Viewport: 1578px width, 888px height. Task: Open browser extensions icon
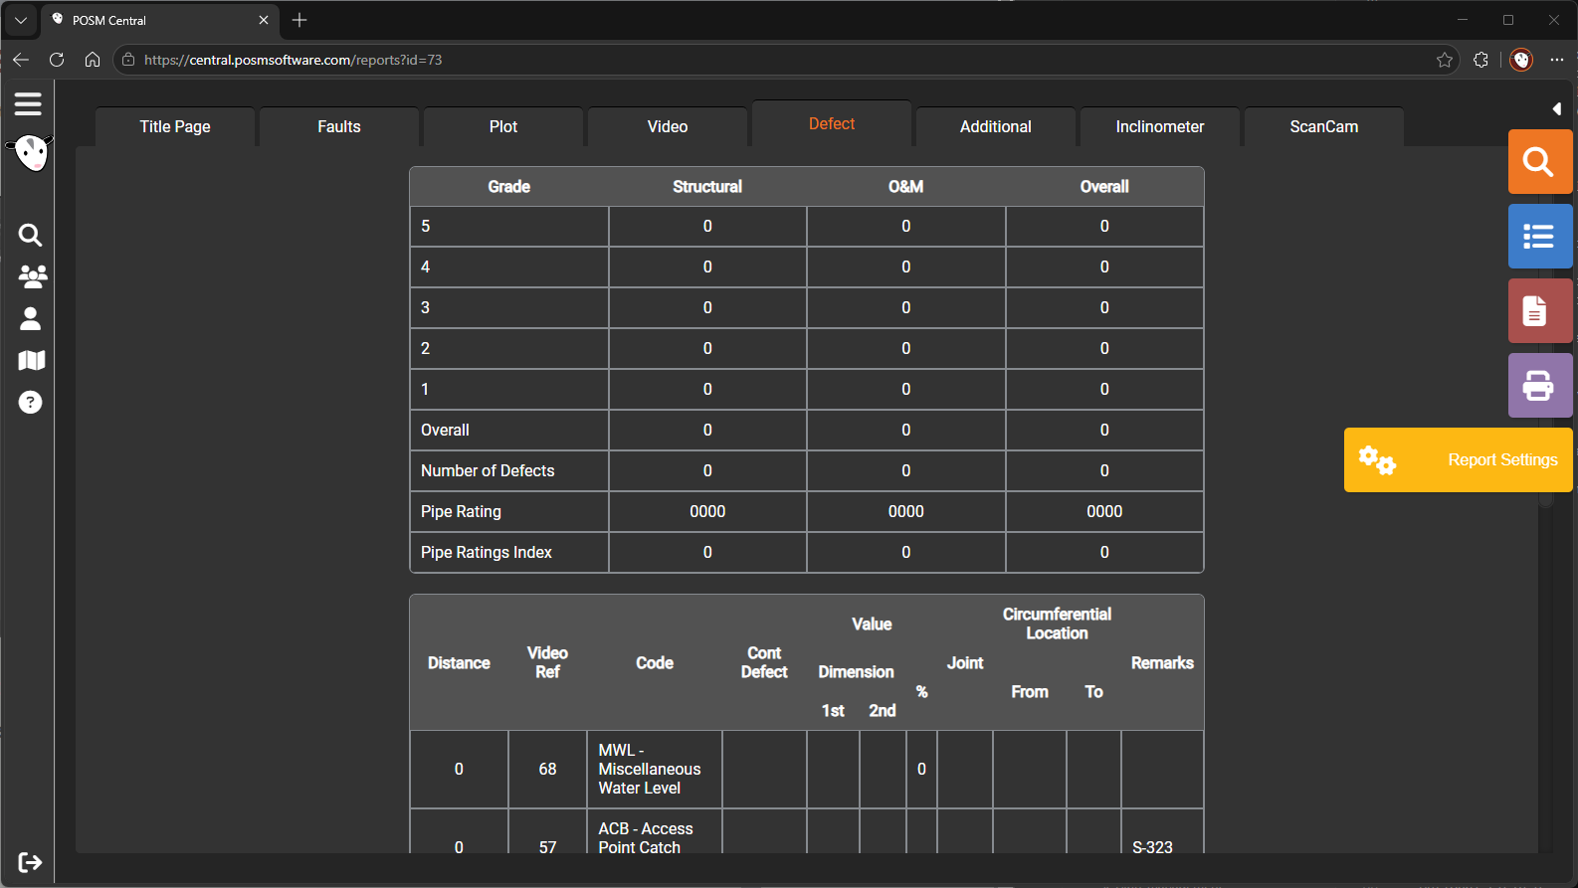pos(1480,60)
